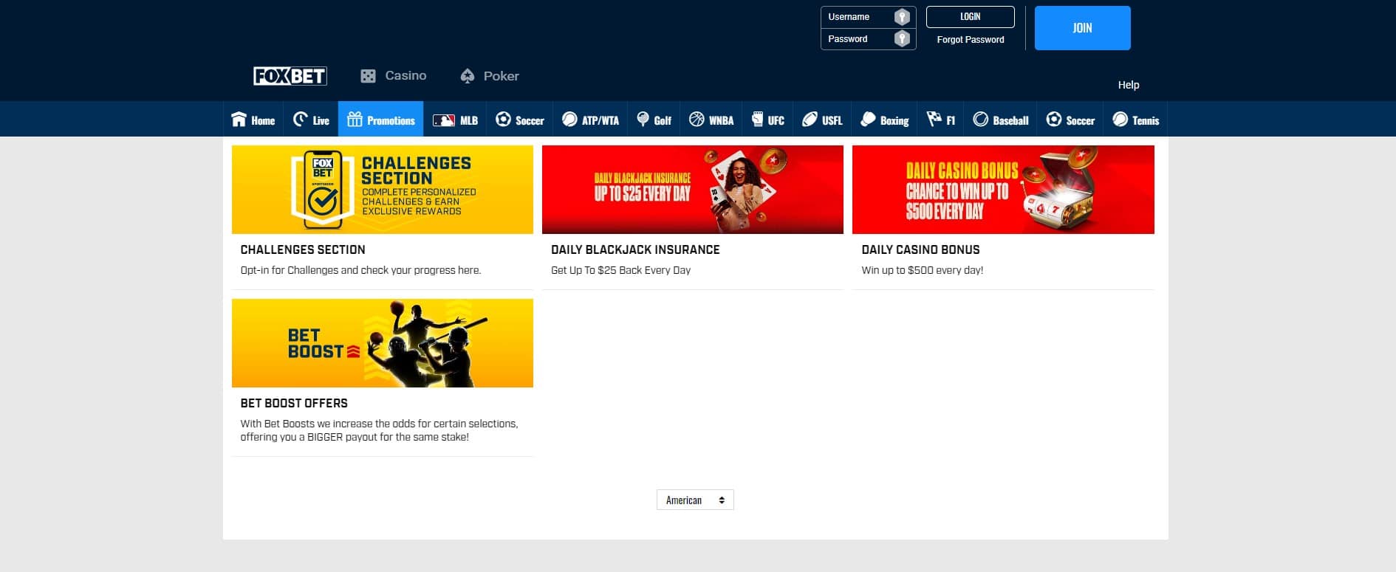The width and height of the screenshot is (1396, 572).
Task: Click the Username field key icon
Action: point(902,17)
